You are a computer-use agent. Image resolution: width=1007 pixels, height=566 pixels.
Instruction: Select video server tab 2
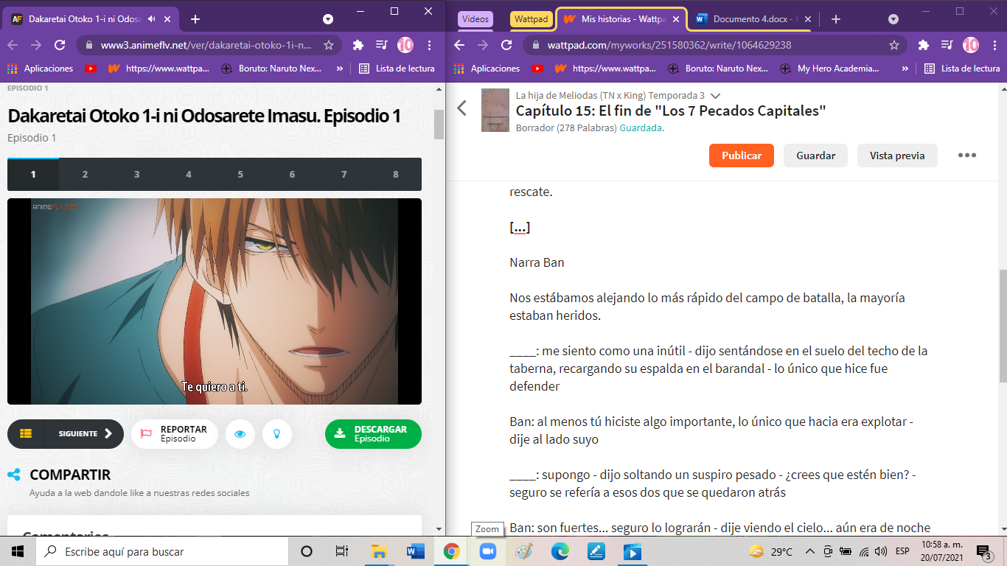85,175
